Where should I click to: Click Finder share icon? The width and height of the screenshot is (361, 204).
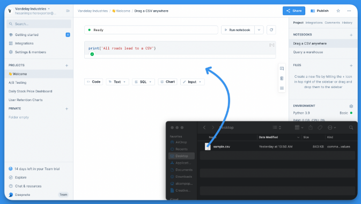pyautogui.click(x=311, y=127)
